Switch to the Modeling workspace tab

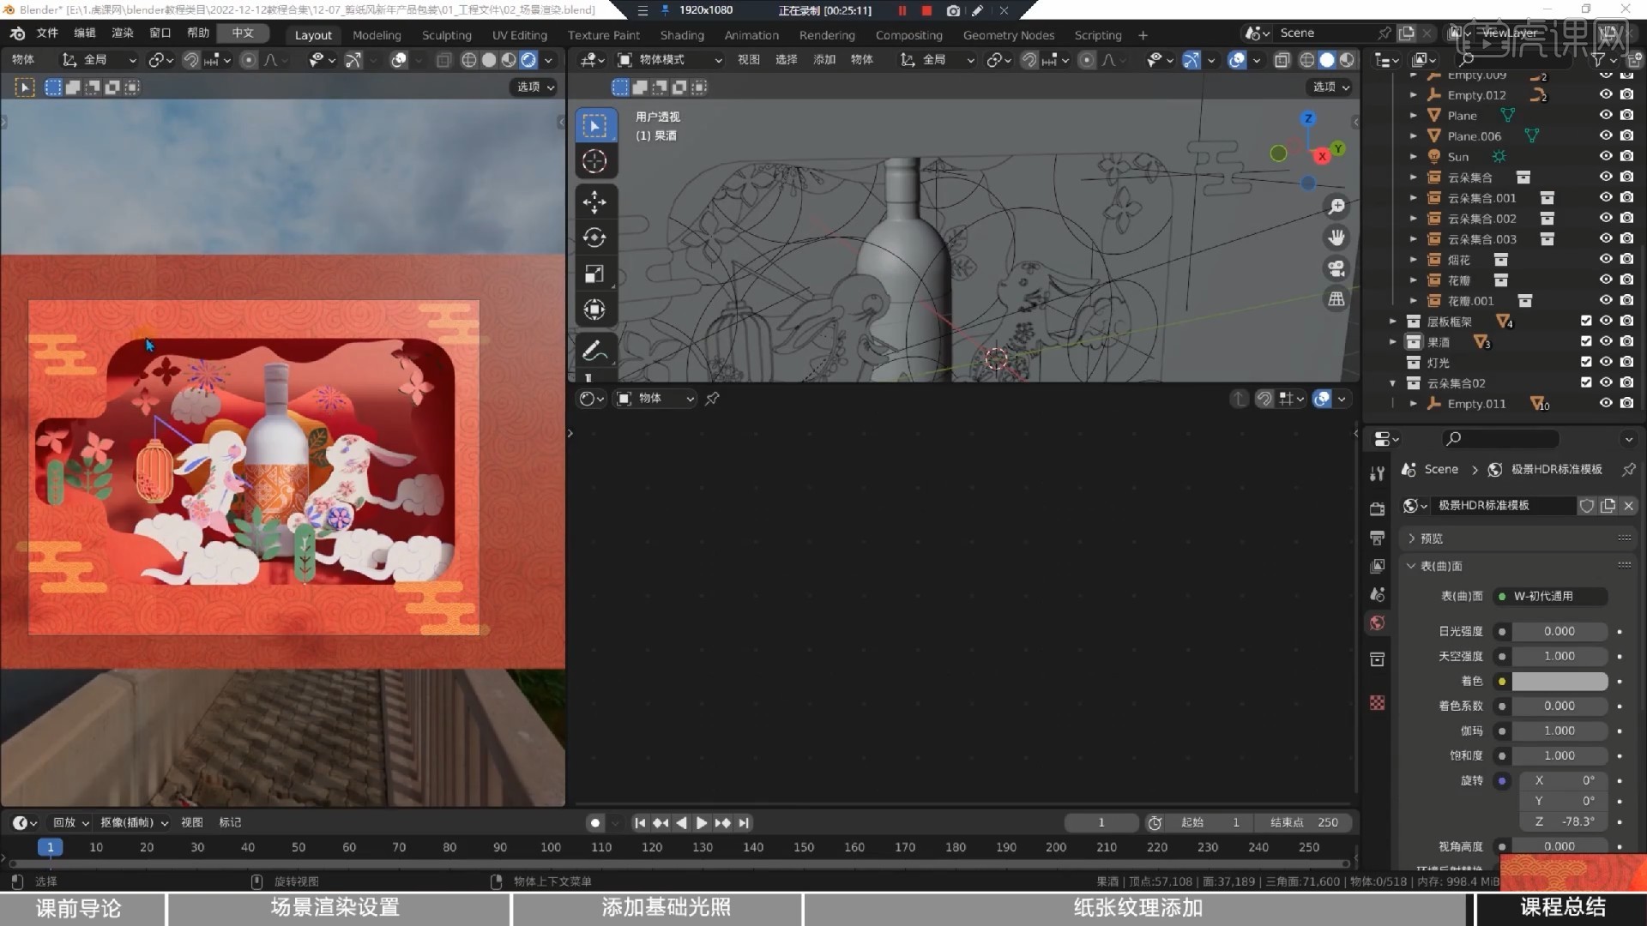(x=377, y=35)
